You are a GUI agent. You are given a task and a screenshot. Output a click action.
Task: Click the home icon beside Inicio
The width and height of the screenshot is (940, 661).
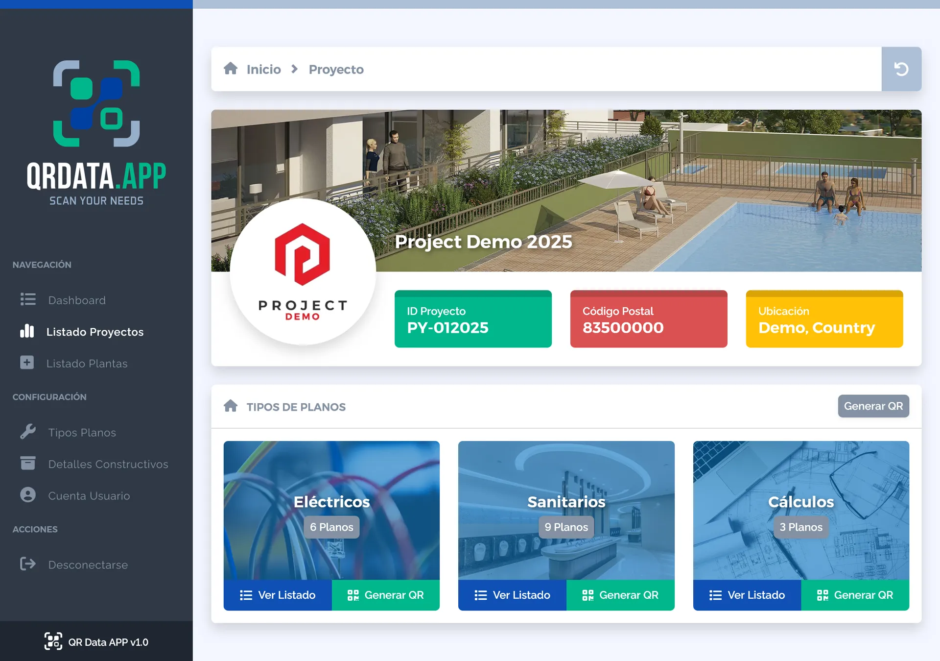point(231,69)
